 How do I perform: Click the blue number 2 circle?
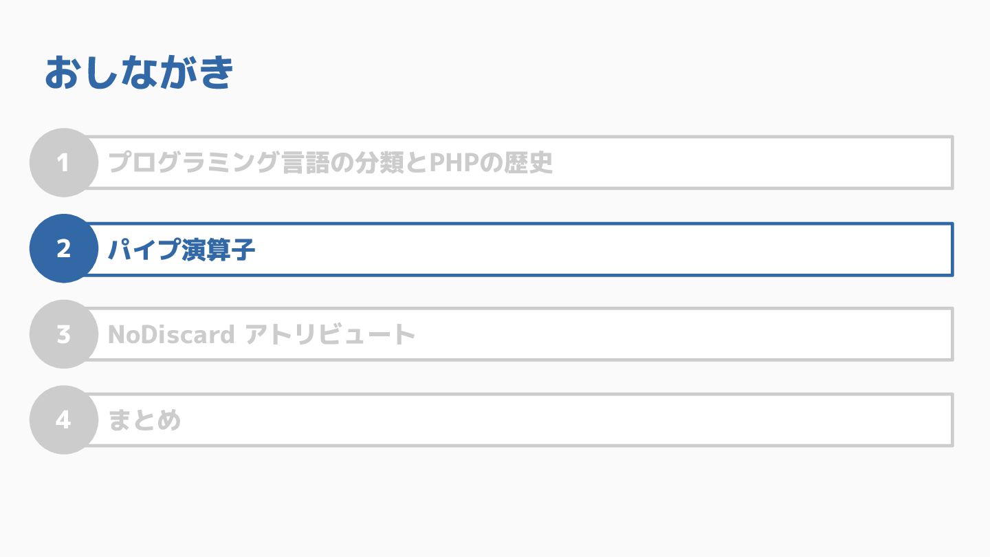[63, 249]
